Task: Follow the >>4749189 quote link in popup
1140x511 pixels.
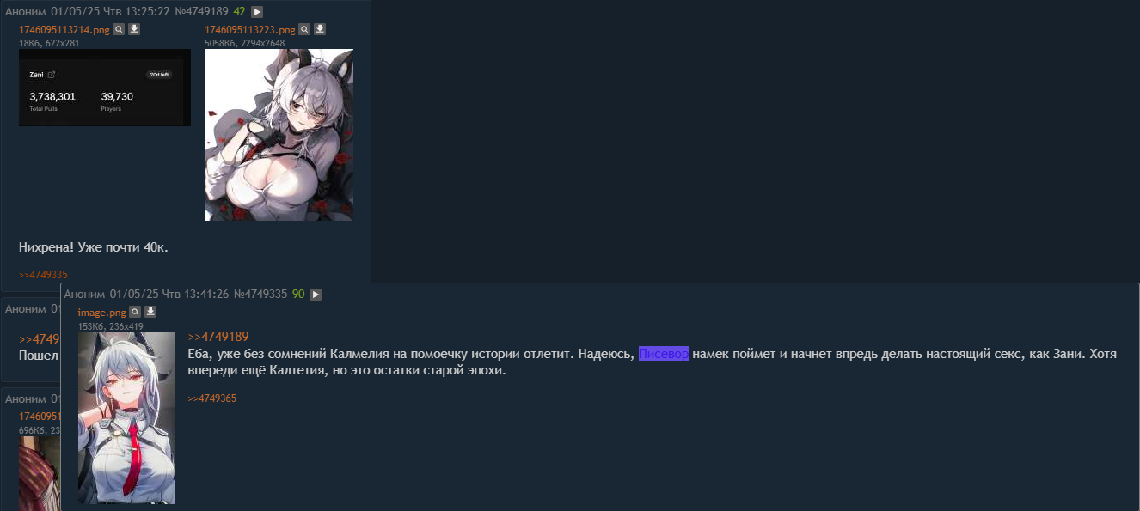Action: coord(218,337)
